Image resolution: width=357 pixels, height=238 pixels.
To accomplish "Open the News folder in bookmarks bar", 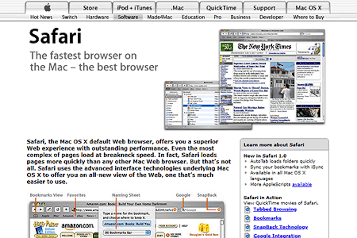I will pyautogui.click(x=90, y=216).
